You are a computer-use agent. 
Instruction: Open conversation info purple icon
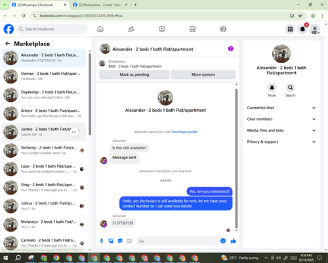231,49
